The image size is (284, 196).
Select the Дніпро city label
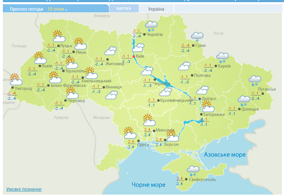coord(209,99)
